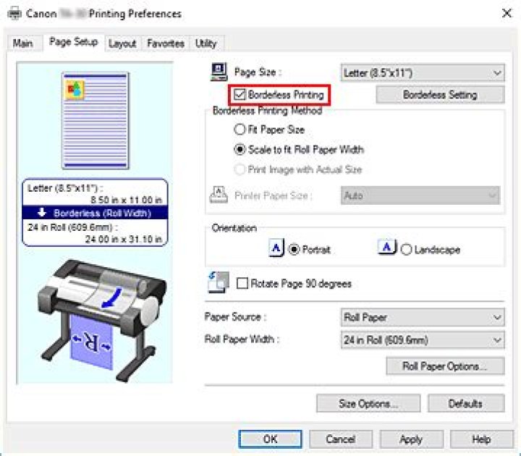Open the Borderless Setting button
This screenshot has height=456, width=521.
440,95
